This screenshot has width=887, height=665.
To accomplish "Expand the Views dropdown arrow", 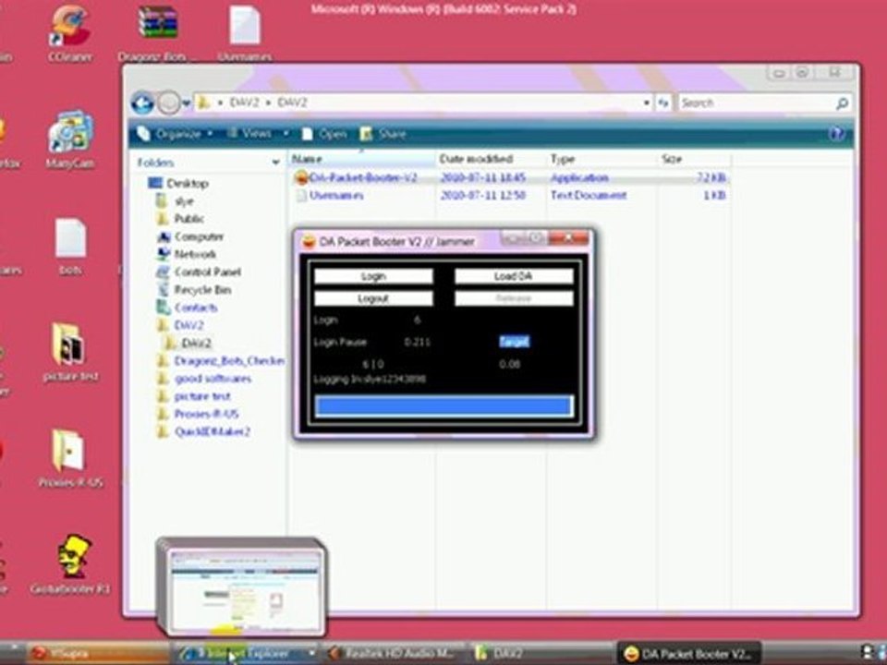I will pos(286,133).
